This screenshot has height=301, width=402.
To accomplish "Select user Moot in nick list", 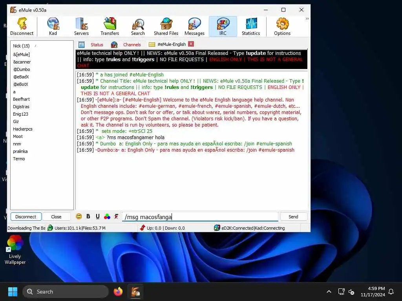I will [x=18, y=136].
